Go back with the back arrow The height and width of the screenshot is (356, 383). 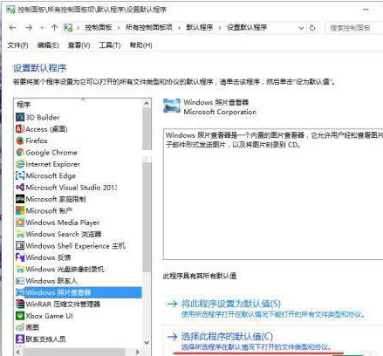(x=12, y=28)
